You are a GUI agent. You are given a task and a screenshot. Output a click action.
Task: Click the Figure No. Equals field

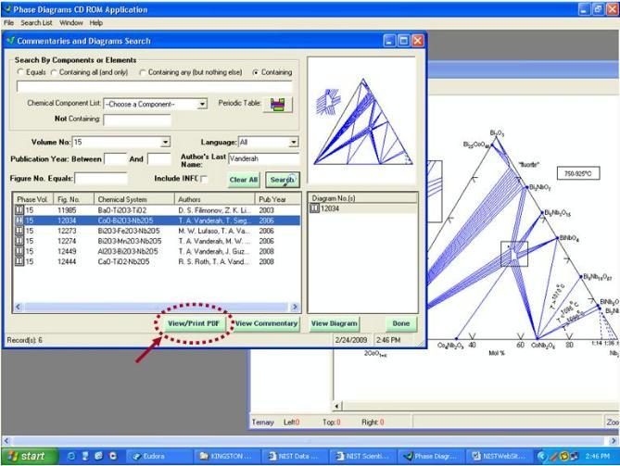click(101, 178)
